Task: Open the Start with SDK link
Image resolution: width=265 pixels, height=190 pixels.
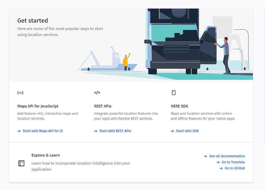Action: click(187, 131)
